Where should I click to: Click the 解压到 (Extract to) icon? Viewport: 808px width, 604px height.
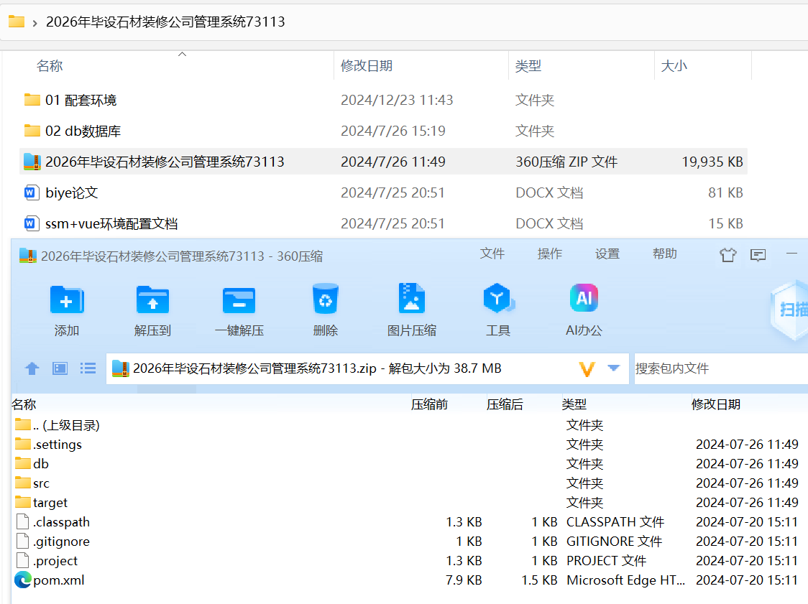(x=152, y=299)
